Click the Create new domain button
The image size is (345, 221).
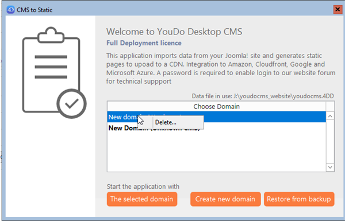tap(225, 199)
